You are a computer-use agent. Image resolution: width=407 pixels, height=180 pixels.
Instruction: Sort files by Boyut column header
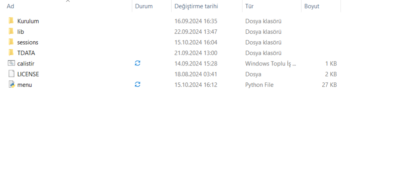312,6
